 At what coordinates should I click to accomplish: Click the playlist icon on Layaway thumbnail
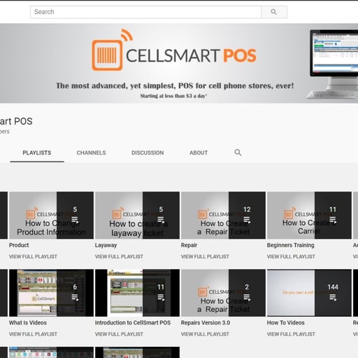(x=161, y=220)
